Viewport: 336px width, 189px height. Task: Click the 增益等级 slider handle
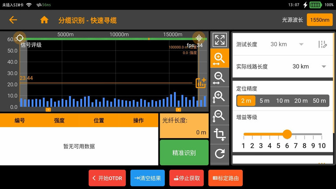(x=287, y=134)
